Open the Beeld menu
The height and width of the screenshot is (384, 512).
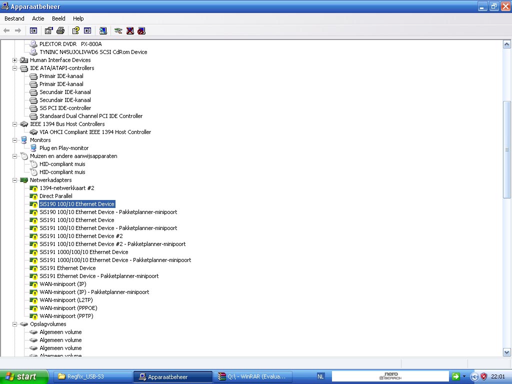[x=59, y=18]
